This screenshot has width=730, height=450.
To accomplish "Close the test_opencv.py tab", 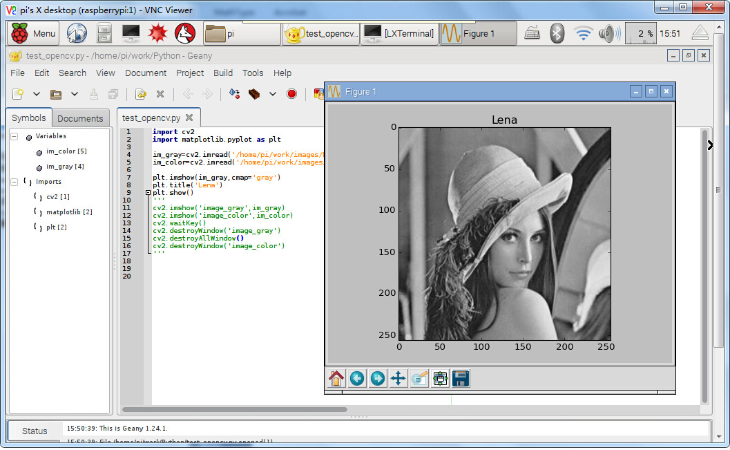I will 189,118.
